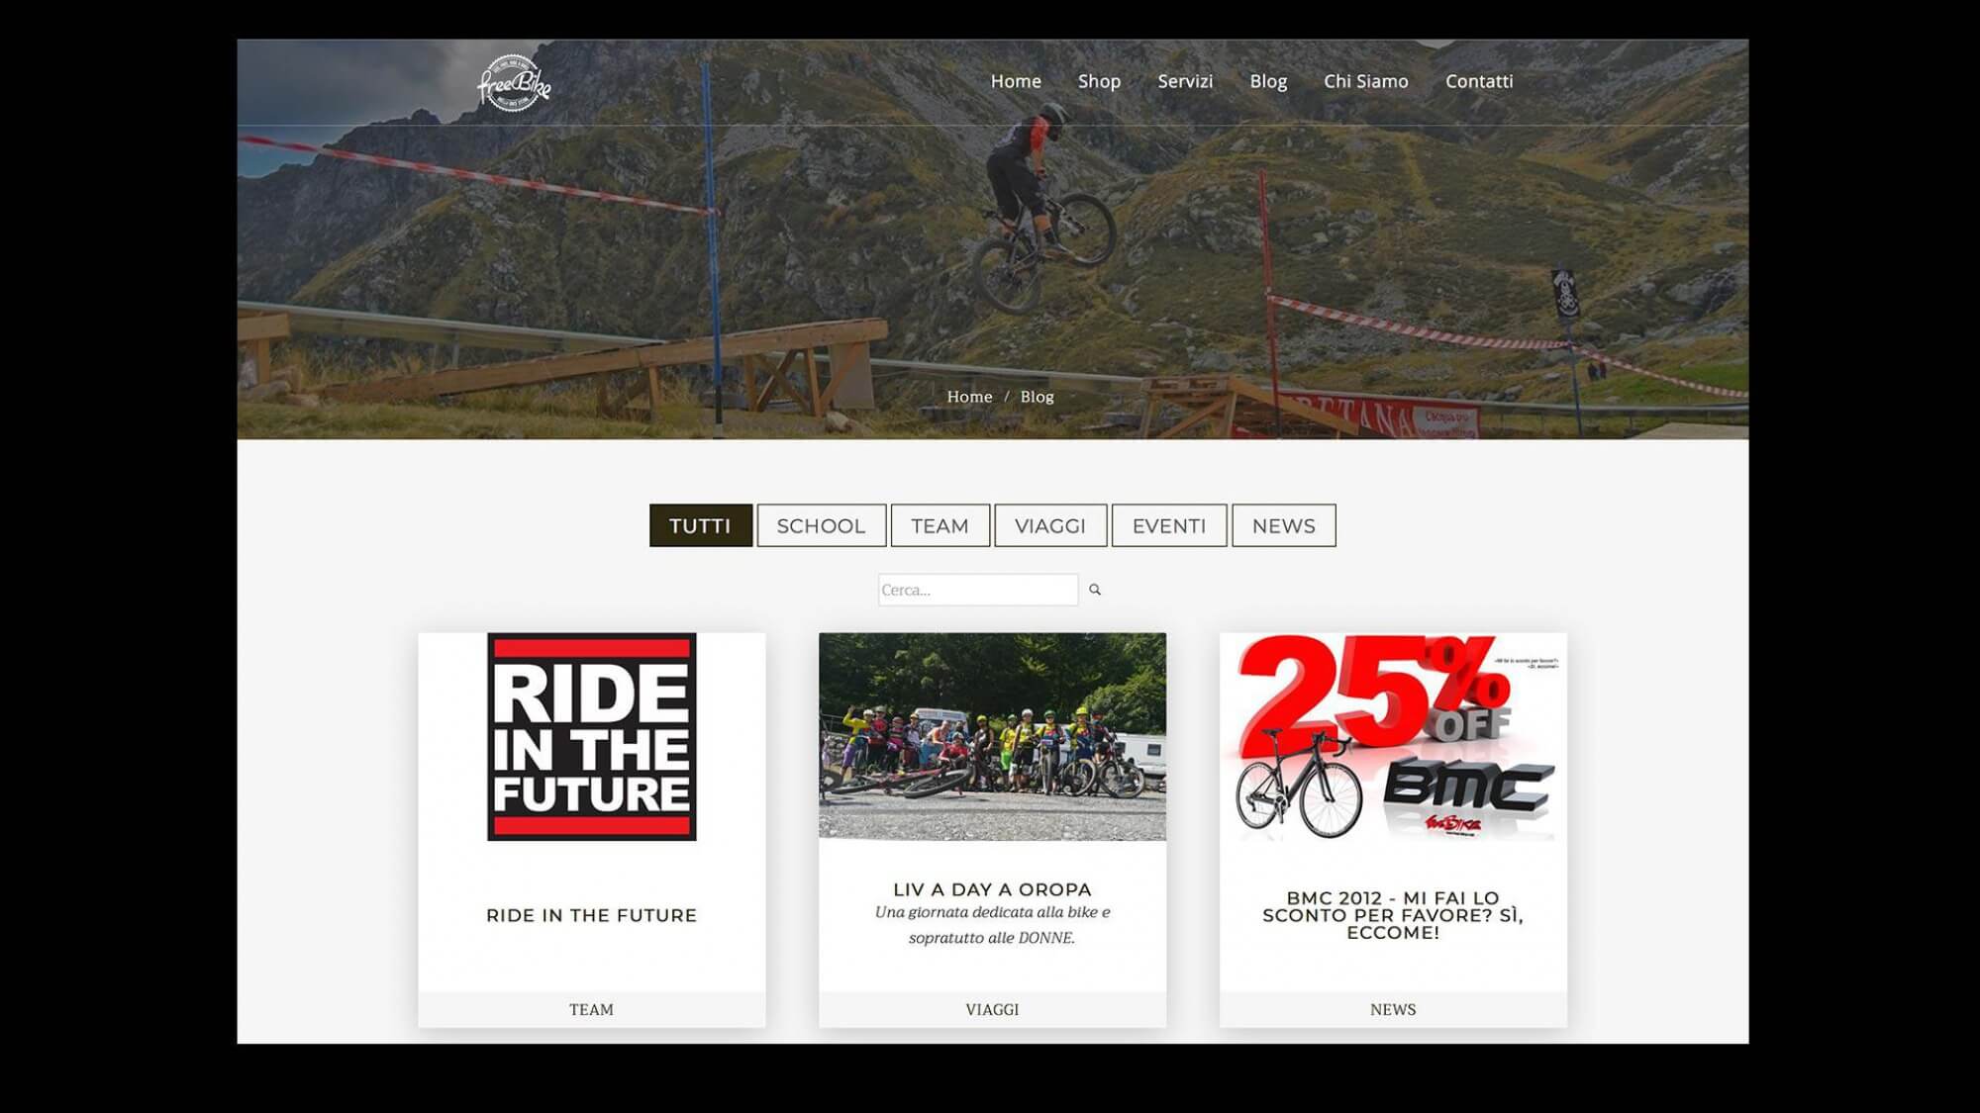Open Blog in the top navigation
Image resolution: width=1980 pixels, height=1113 pixels.
pos(1268,81)
